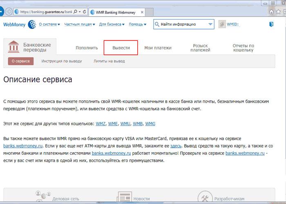Open the Разработчикам footer link
This screenshot has height=204, width=286.
tap(229, 199)
